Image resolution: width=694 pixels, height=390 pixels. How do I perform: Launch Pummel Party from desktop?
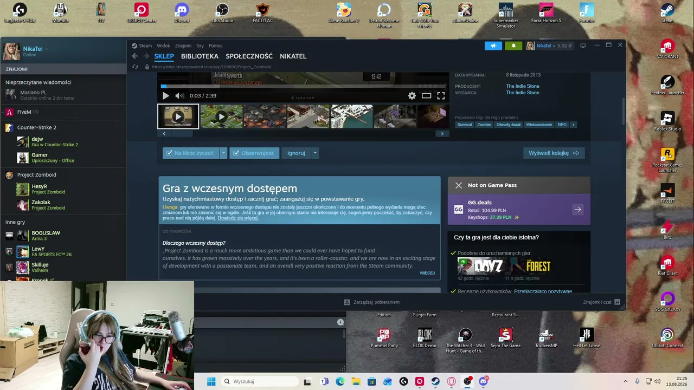tap(384, 338)
